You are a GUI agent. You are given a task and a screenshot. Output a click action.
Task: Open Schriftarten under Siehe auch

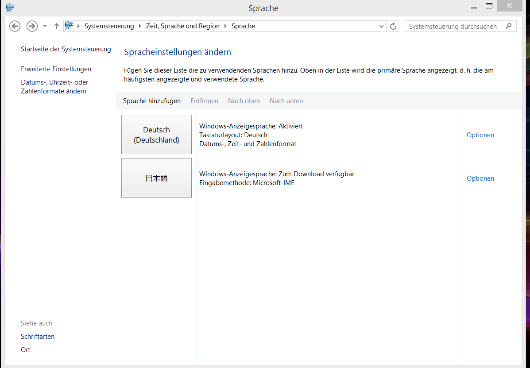pos(38,337)
